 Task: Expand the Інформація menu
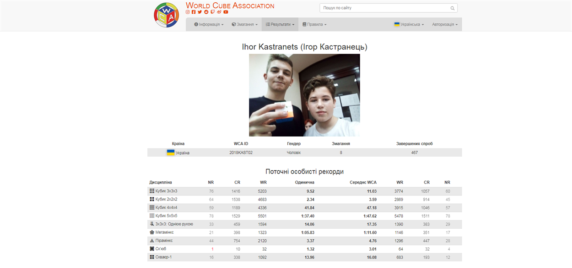tap(209, 24)
